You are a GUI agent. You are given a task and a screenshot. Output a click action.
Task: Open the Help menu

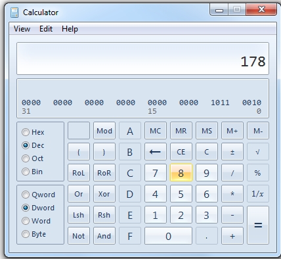click(70, 29)
